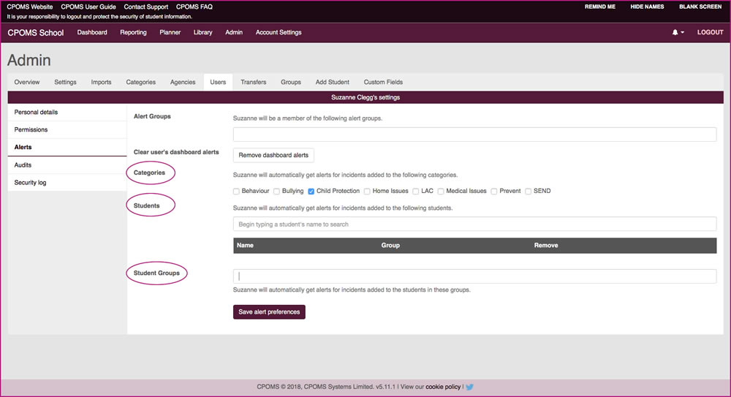Open the CPOMS User Guide link
This screenshot has width=731, height=397.
tap(88, 7)
